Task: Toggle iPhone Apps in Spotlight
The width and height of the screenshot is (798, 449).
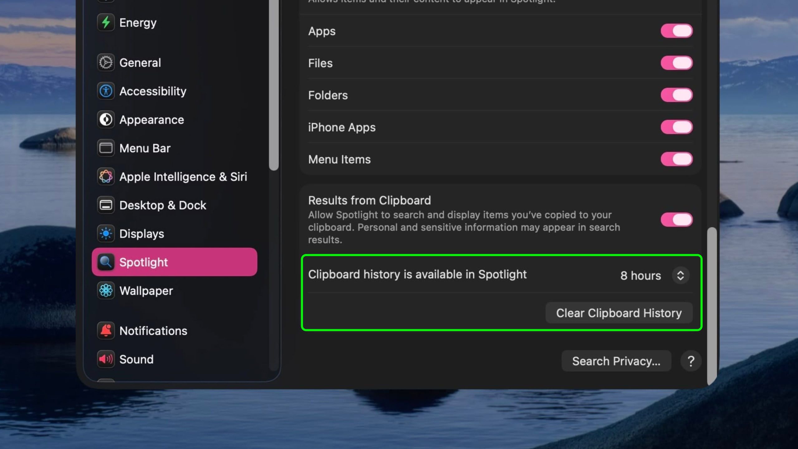Action: (677, 127)
